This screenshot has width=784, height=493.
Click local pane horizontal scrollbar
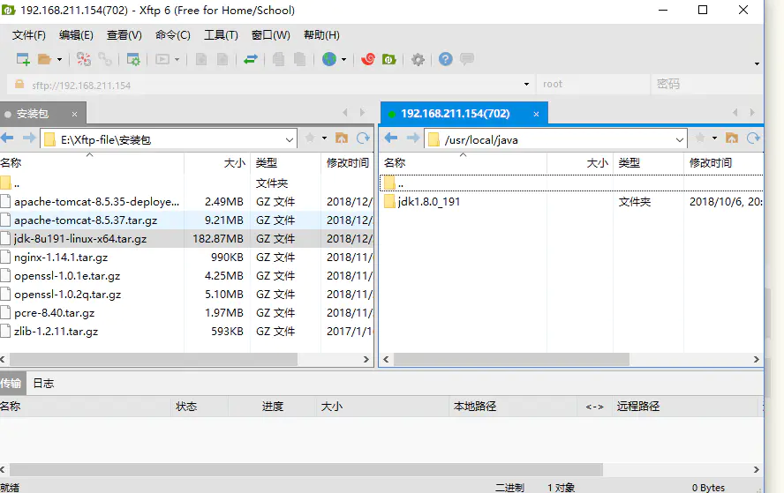point(154,359)
